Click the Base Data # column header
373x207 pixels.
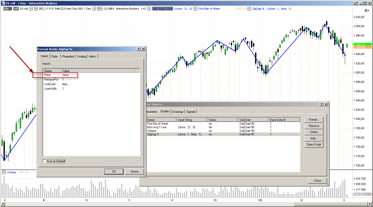[x=284, y=120]
